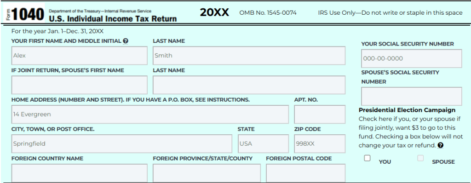
Task: Select the spouse's last name field
Action: click(249, 85)
